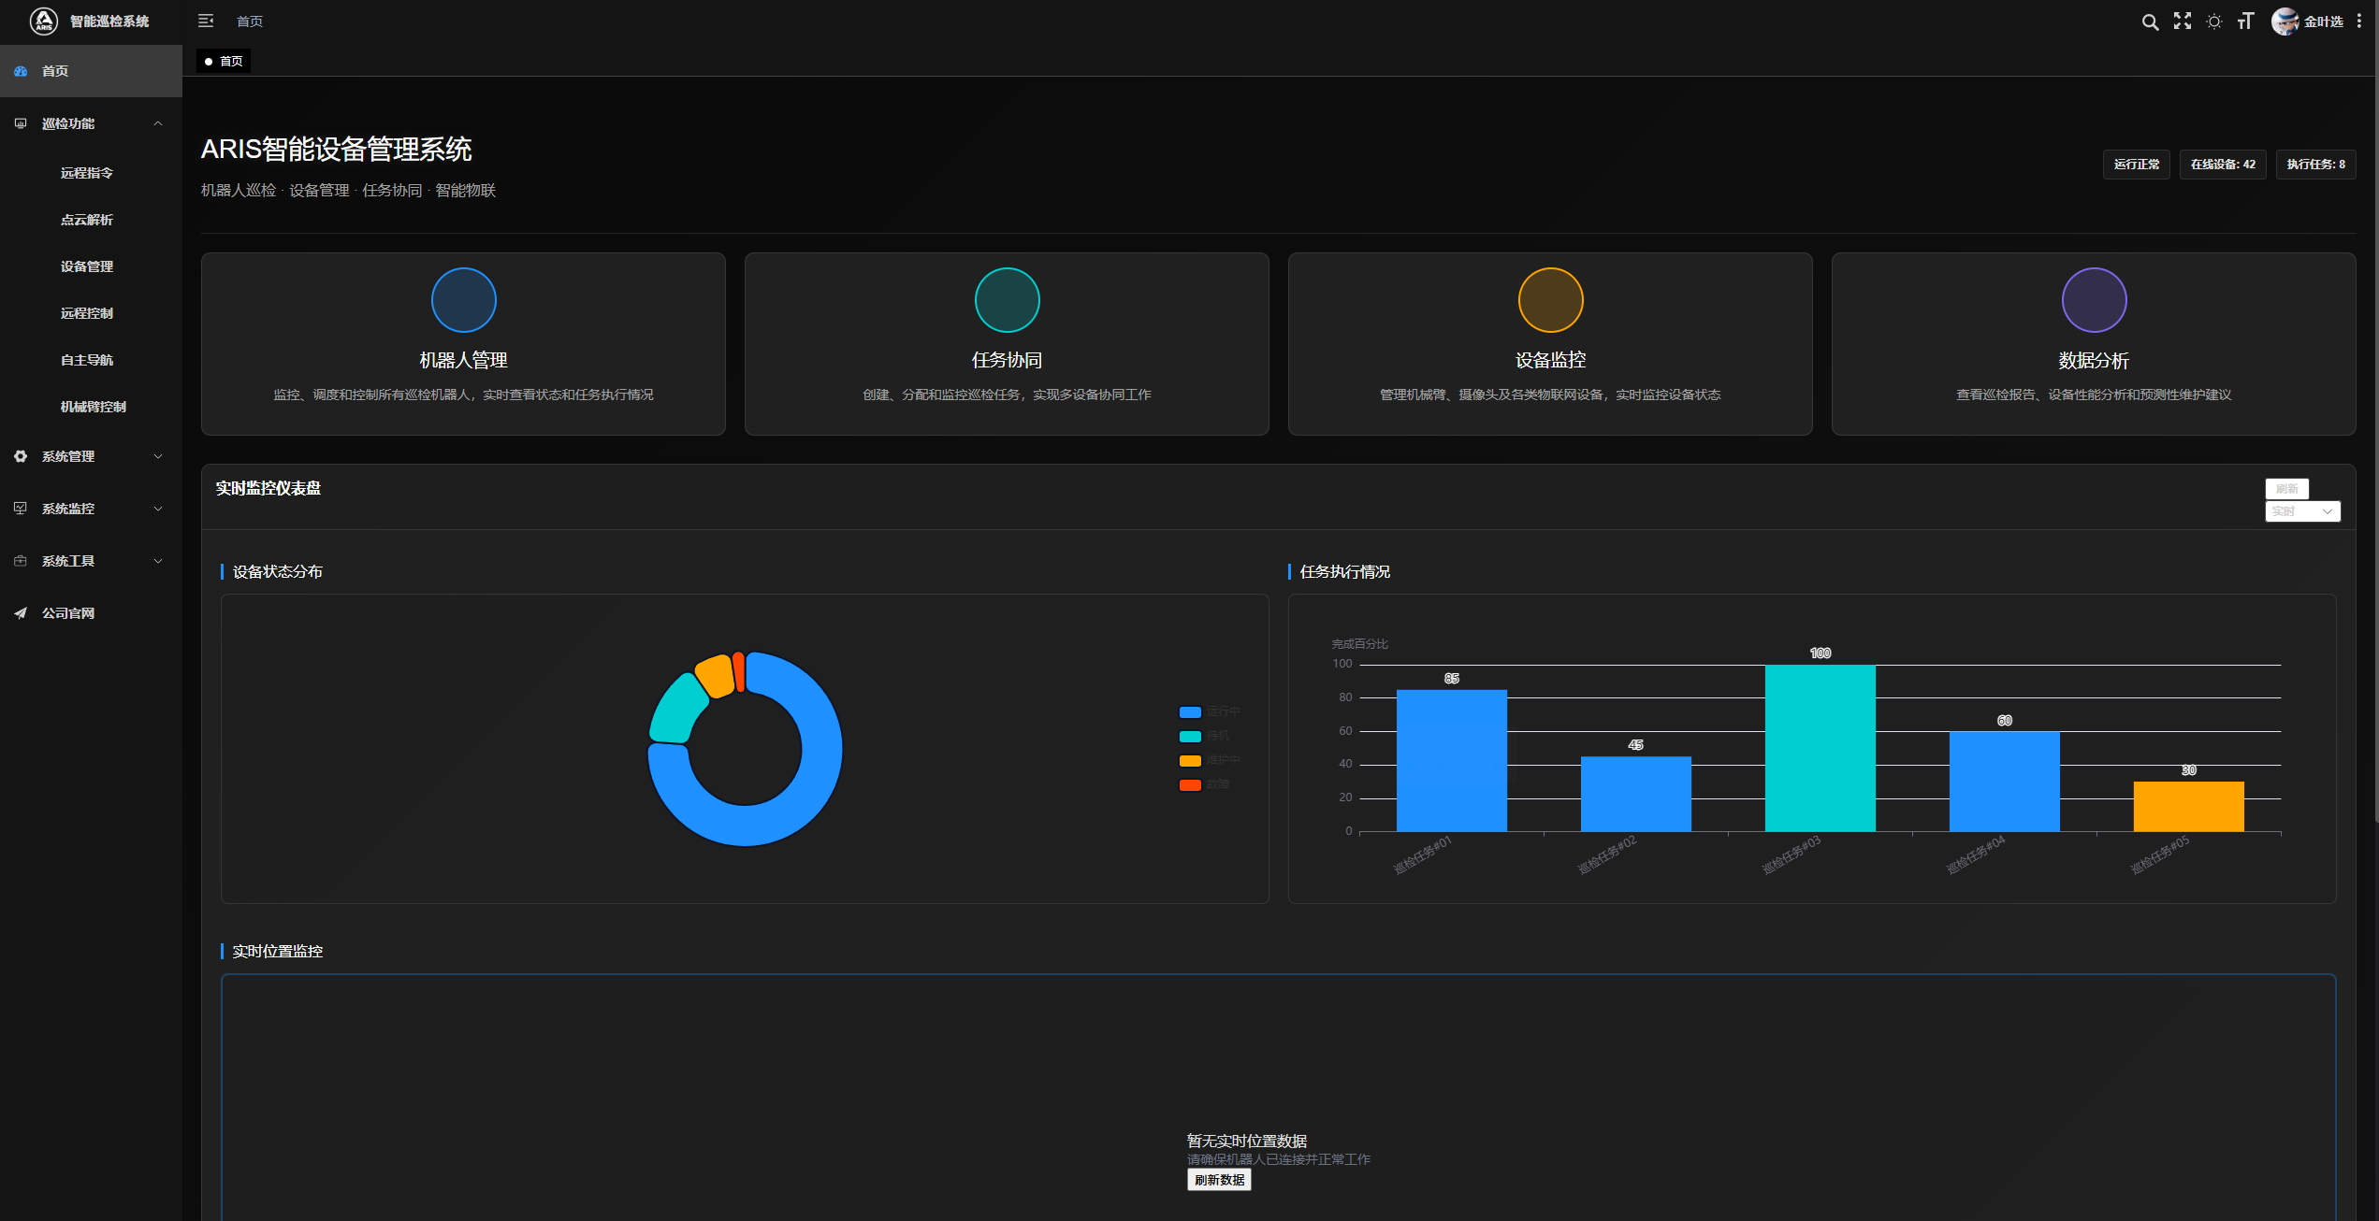Collapse sidebar using the hamburger fold icon
2379x1221 pixels.
[x=206, y=22]
